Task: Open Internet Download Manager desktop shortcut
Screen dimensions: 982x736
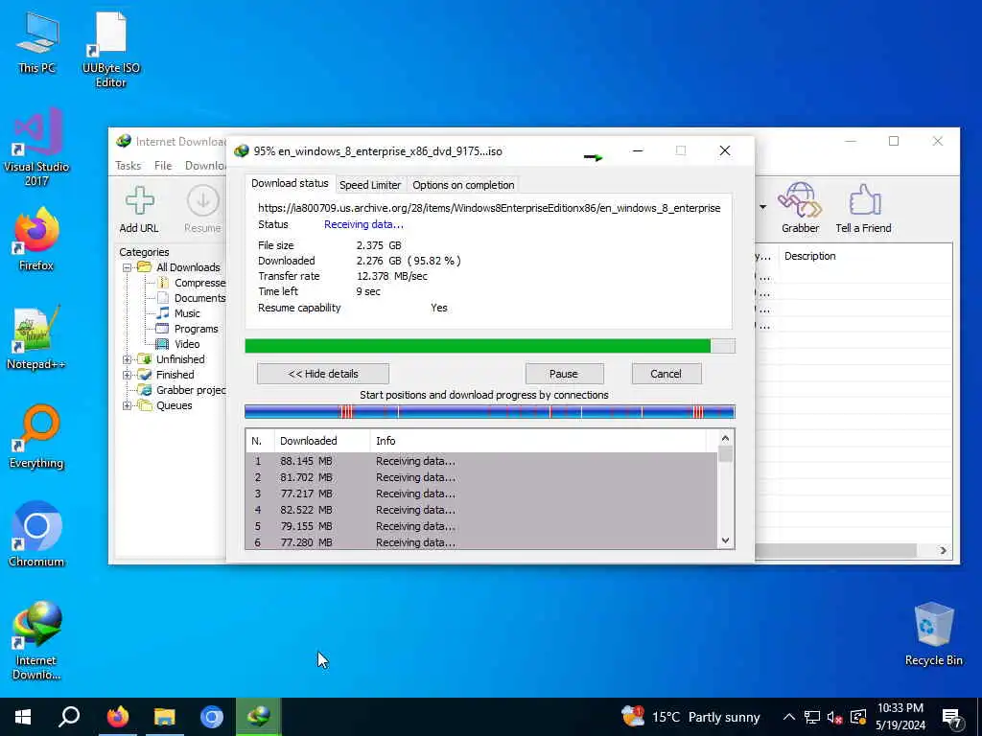Action: click(36, 641)
